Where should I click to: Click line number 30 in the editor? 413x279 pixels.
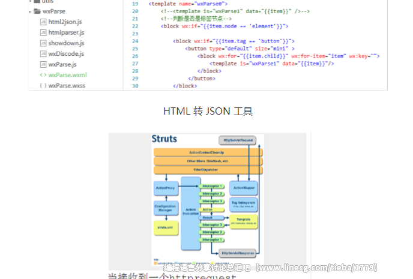135,86
